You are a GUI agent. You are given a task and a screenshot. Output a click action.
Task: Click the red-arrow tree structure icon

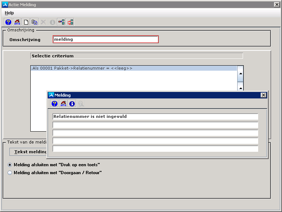click(70, 22)
